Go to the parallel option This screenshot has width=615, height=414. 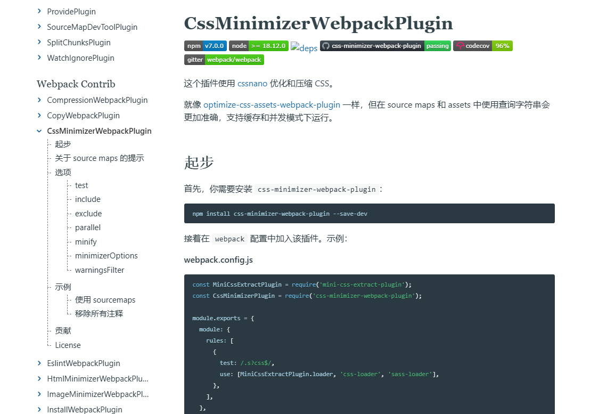coord(88,228)
